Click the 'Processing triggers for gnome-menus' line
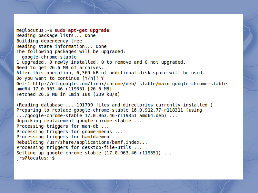This screenshot has width=258, height=193. pos(69,132)
